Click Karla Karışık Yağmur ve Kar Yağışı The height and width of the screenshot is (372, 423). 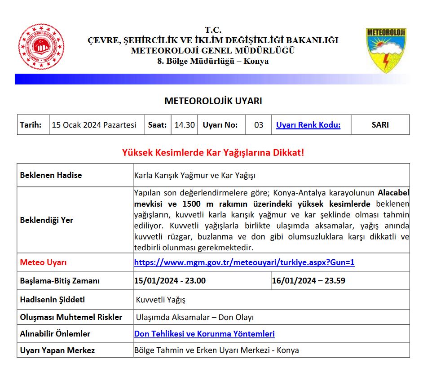194,175
